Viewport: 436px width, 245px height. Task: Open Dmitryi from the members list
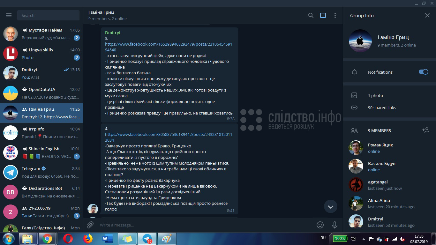click(389, 222)
